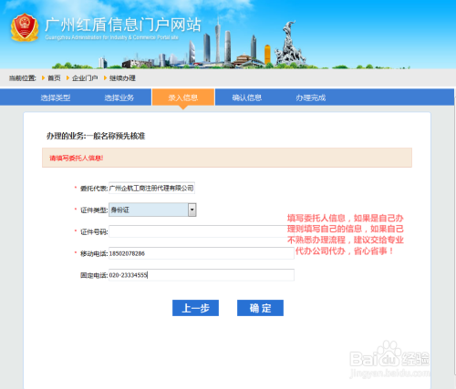Image resolution: width=456 pixels, height=389 pixels.
Task: Click the 确定 confirm button
Action: coord(260,308)
